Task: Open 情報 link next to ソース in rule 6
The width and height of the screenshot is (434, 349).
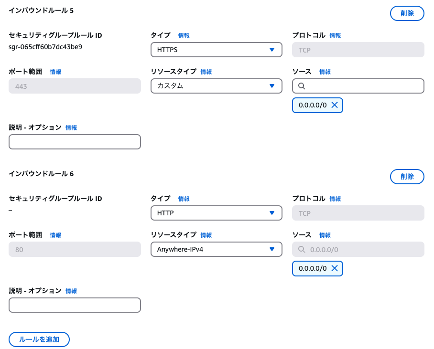Action: (325, 235)
